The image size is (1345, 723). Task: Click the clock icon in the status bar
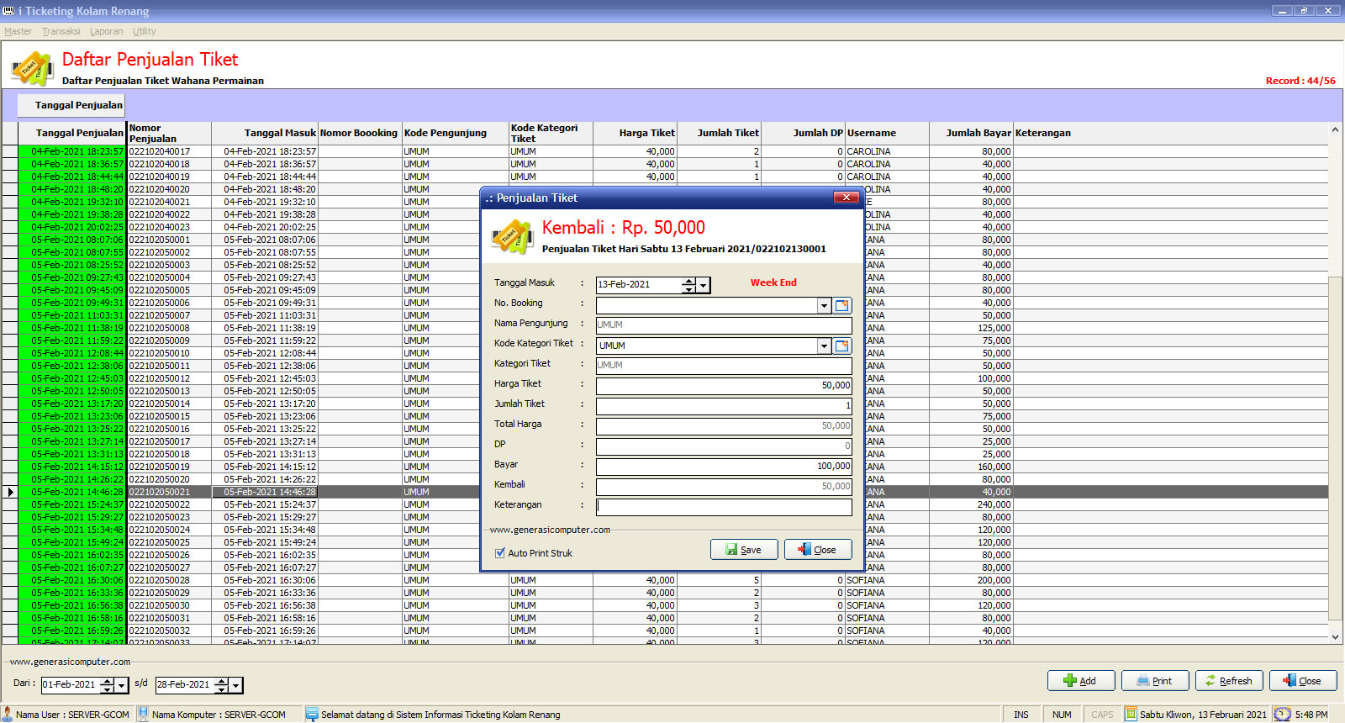(x=1282, y=715)
